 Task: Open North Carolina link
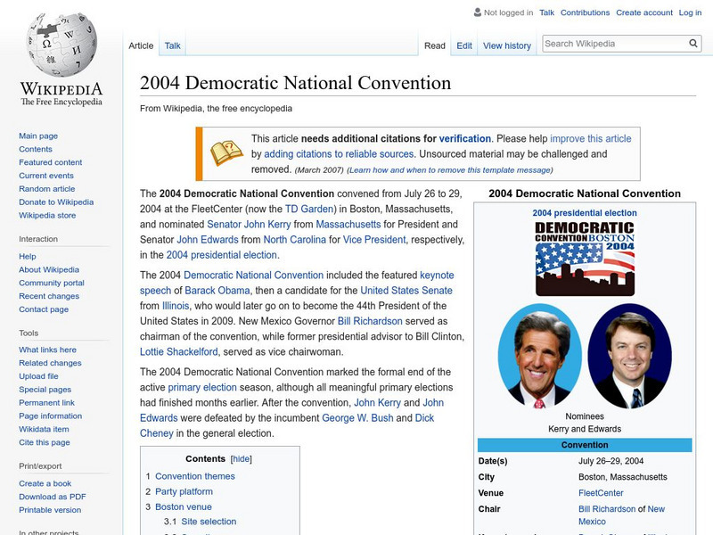[x=295, y=239]
